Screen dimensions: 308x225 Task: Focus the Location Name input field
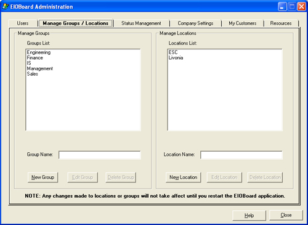pyautogui.click(x=241, y=155)
